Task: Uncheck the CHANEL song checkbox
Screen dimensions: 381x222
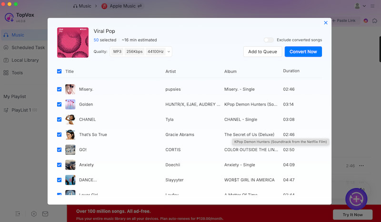Action: click(59, 119)
